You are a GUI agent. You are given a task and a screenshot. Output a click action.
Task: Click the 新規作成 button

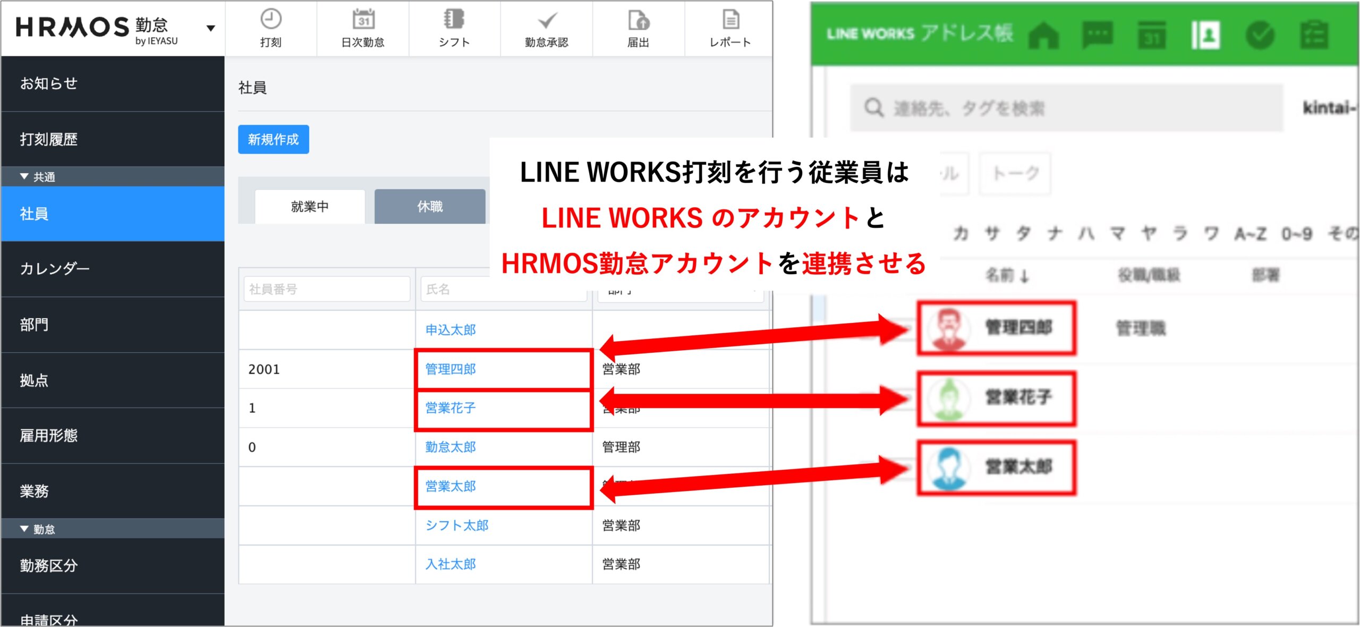[274, 139]
